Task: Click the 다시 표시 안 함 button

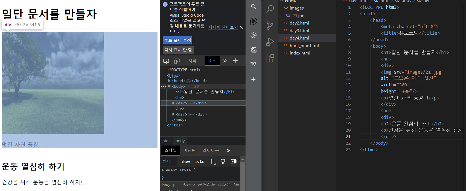Action: [178, 50]
